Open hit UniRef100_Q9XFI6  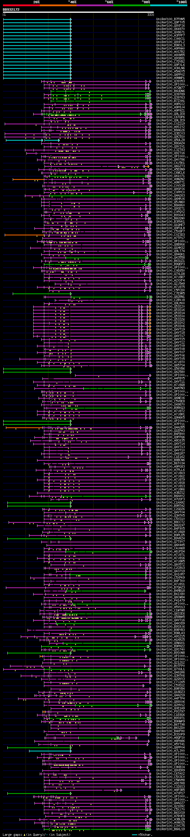coord(170,26)
